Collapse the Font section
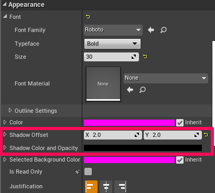Image resolution: width=215 pixels, height=193 pixels. coord(5,17)
